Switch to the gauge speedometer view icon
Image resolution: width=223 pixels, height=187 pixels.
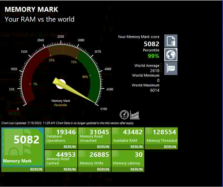[124, 115]
